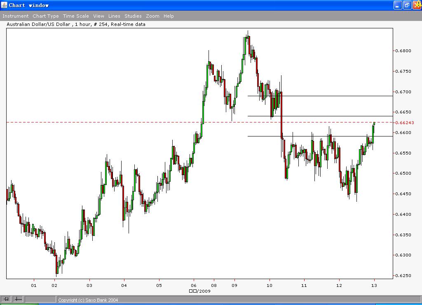The width and height of the screenshot is (422, 305).
Task: Open the Lines menu
Action: [x=114, y=16]
